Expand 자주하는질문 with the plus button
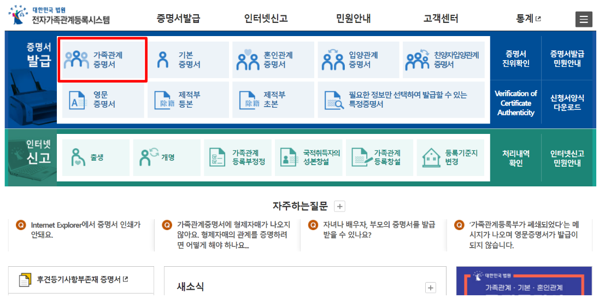599x299 pixels. 339,207
